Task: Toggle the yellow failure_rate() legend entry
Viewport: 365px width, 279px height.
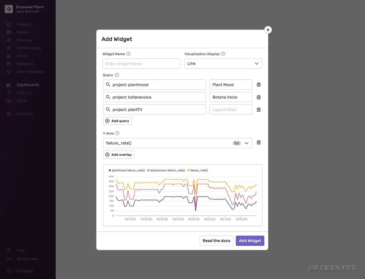Action: [x=198, y=170]
